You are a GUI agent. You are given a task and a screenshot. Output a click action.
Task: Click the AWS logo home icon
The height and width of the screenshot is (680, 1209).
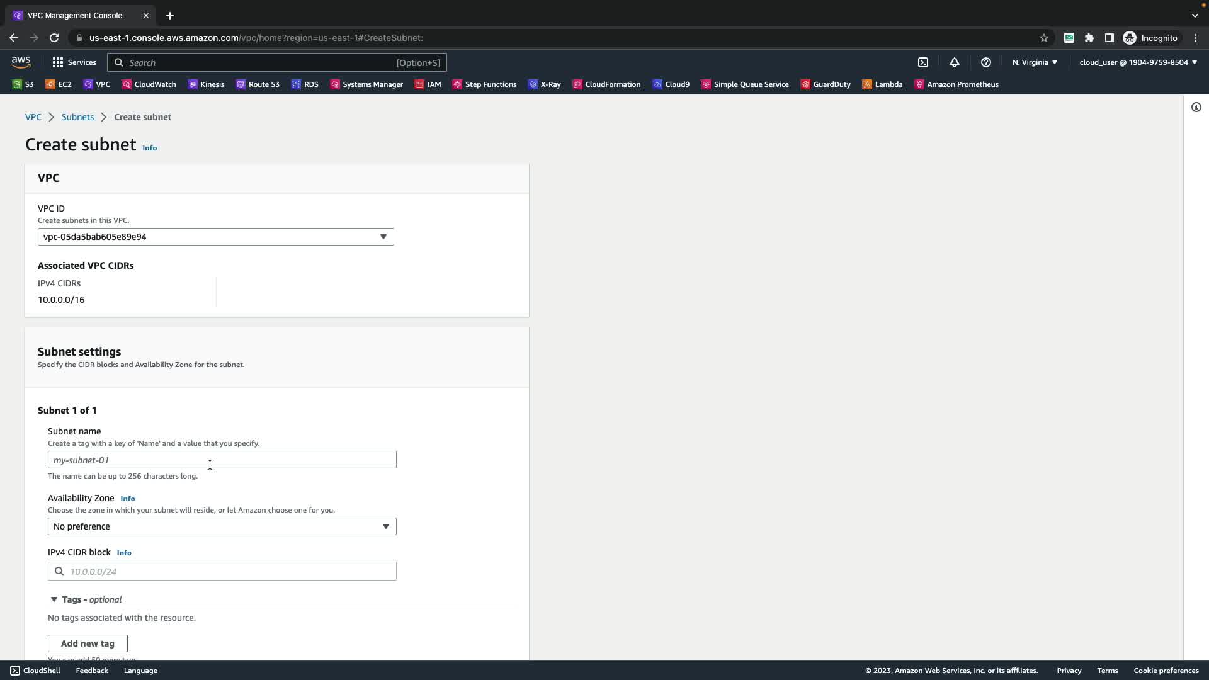tap(21, 62)
